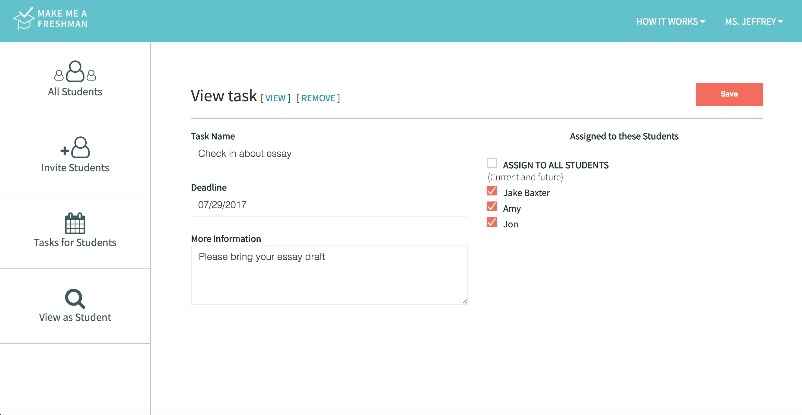Focus the Deadline date field
Image resolution: width=802 pixels, height=415 pixels.
click(x=329, y=205)
